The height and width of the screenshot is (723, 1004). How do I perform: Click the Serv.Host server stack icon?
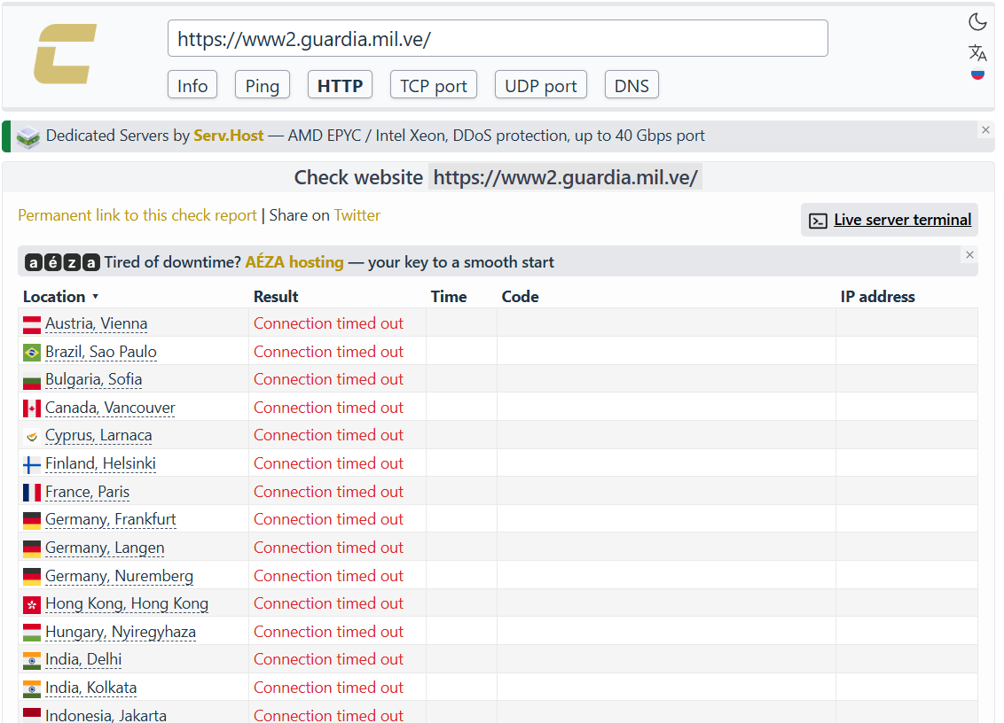(28, 137)
